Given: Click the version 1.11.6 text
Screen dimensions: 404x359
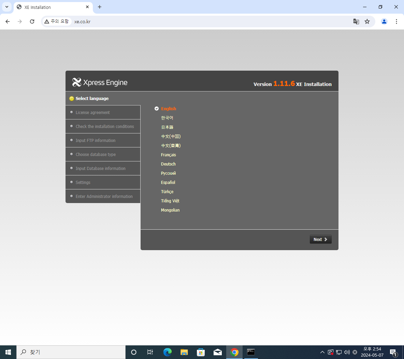Looking at the screenshot, I should tap(284, 84).
